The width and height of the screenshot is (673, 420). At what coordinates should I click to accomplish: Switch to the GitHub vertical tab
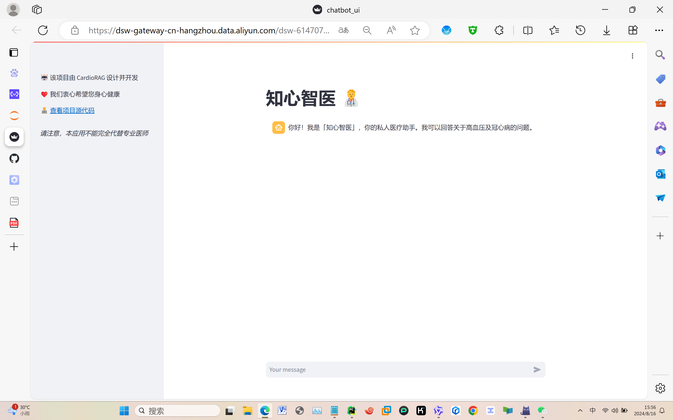(14, 158)
